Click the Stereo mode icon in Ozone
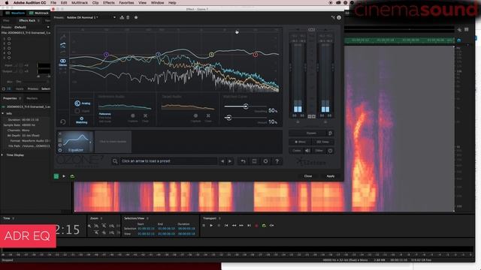 pos(62,62)
